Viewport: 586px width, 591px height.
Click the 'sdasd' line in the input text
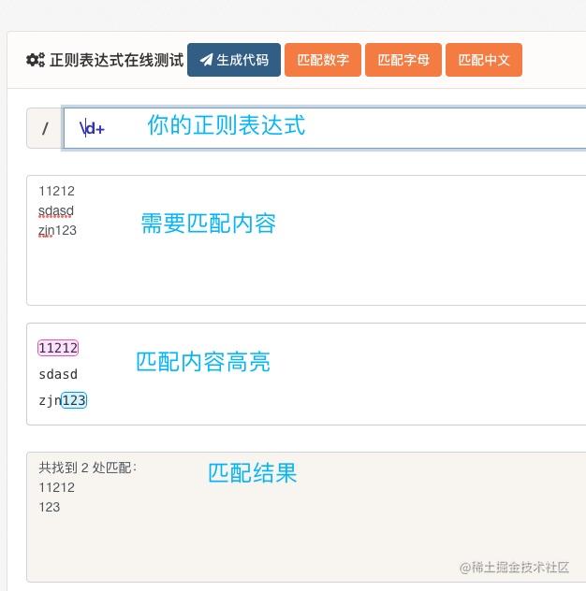tap(56, 210)
